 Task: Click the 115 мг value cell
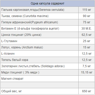(87, 10)
